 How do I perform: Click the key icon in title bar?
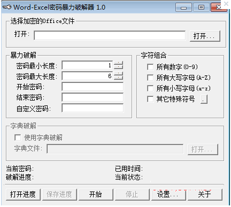7,7
